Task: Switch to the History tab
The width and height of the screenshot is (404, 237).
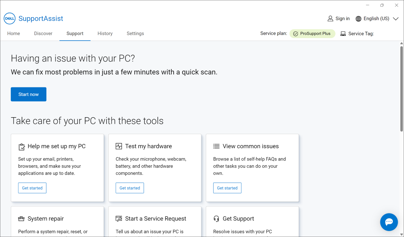Action: coord(105,33)
